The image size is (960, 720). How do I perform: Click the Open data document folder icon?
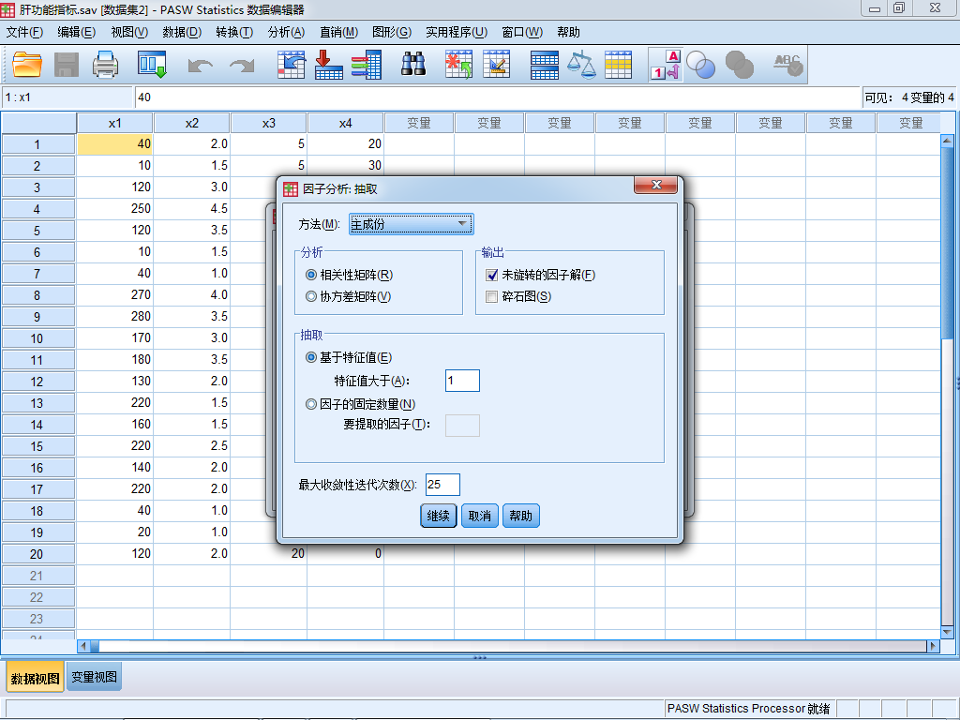(x=27, y=65)
